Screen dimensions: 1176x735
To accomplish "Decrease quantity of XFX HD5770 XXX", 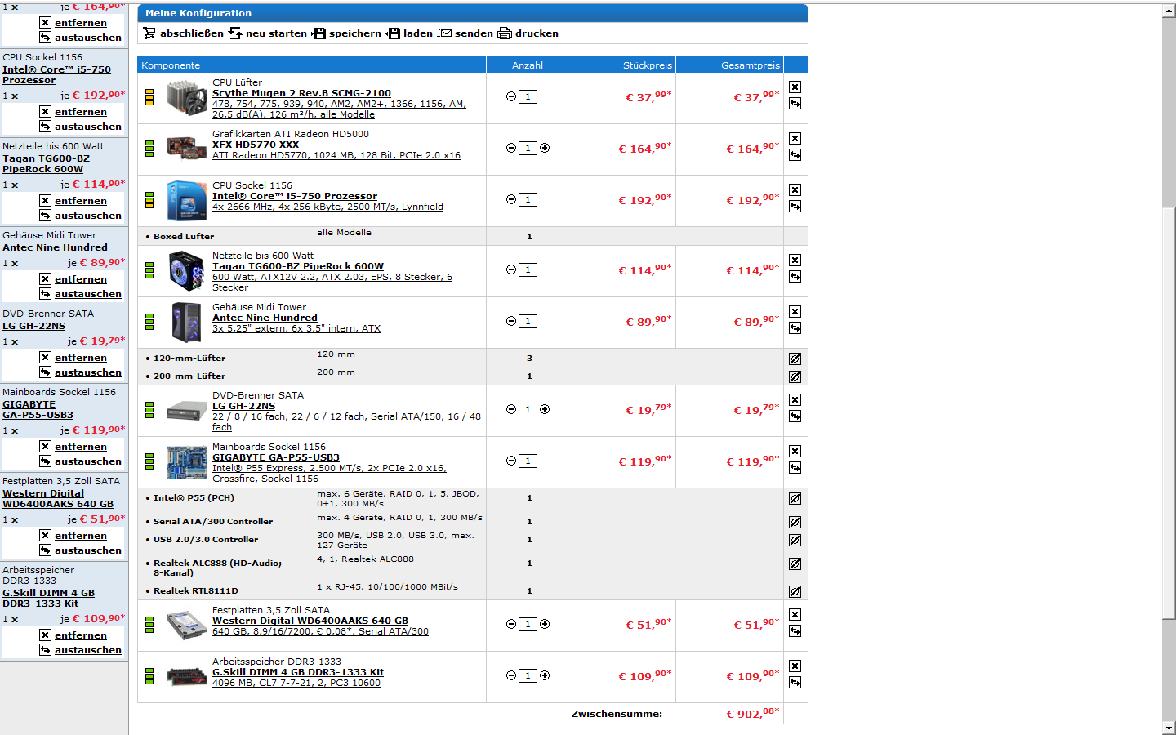I will 511,148.
